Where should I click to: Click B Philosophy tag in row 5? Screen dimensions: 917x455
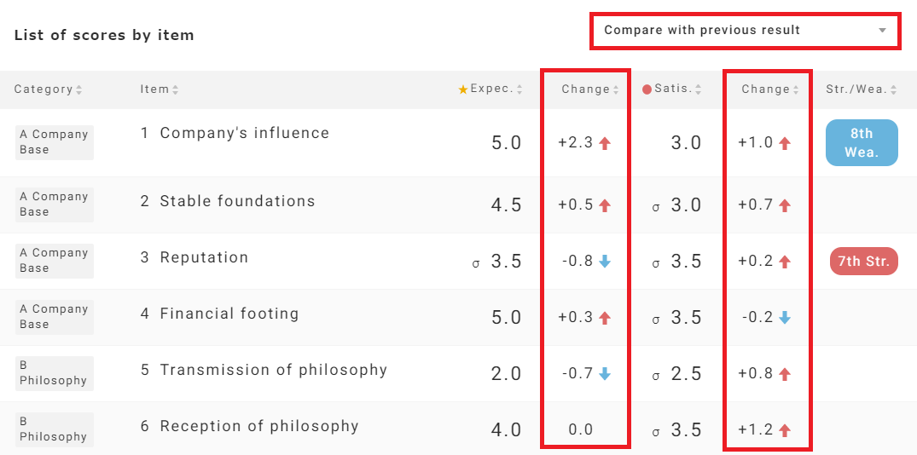(54, 373)
